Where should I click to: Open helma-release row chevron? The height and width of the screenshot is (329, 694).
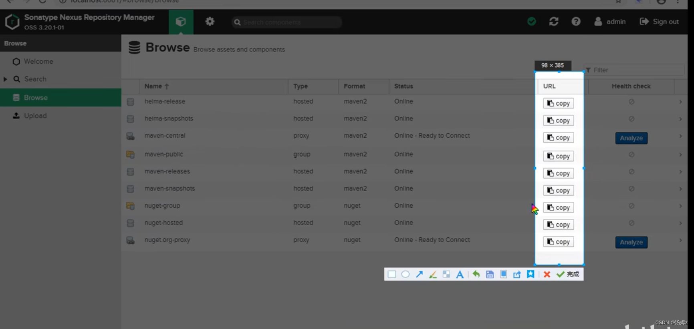point(680,102)
